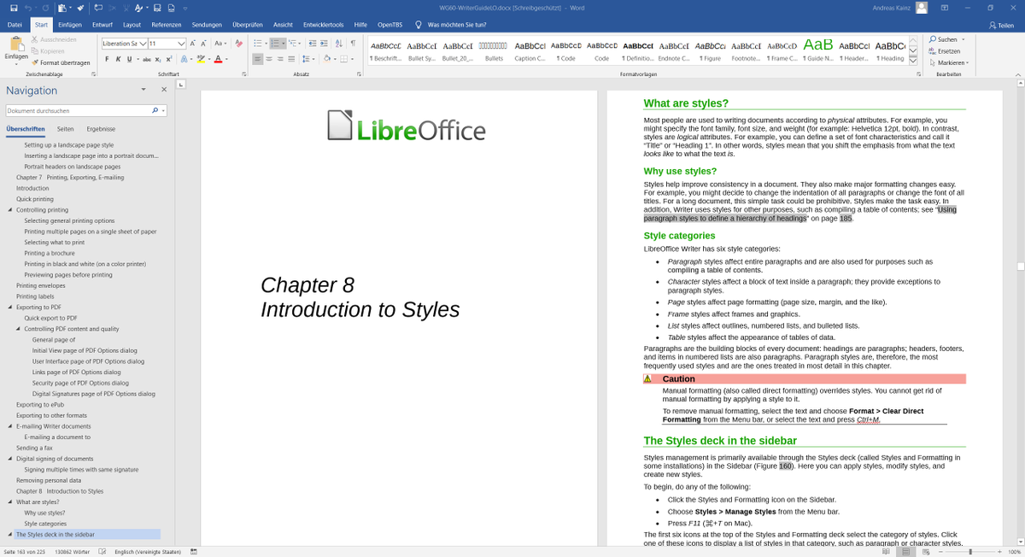Switch to the Überprüfen ribbon tab
Screen dimensions: 1025x557
(248, 25)
